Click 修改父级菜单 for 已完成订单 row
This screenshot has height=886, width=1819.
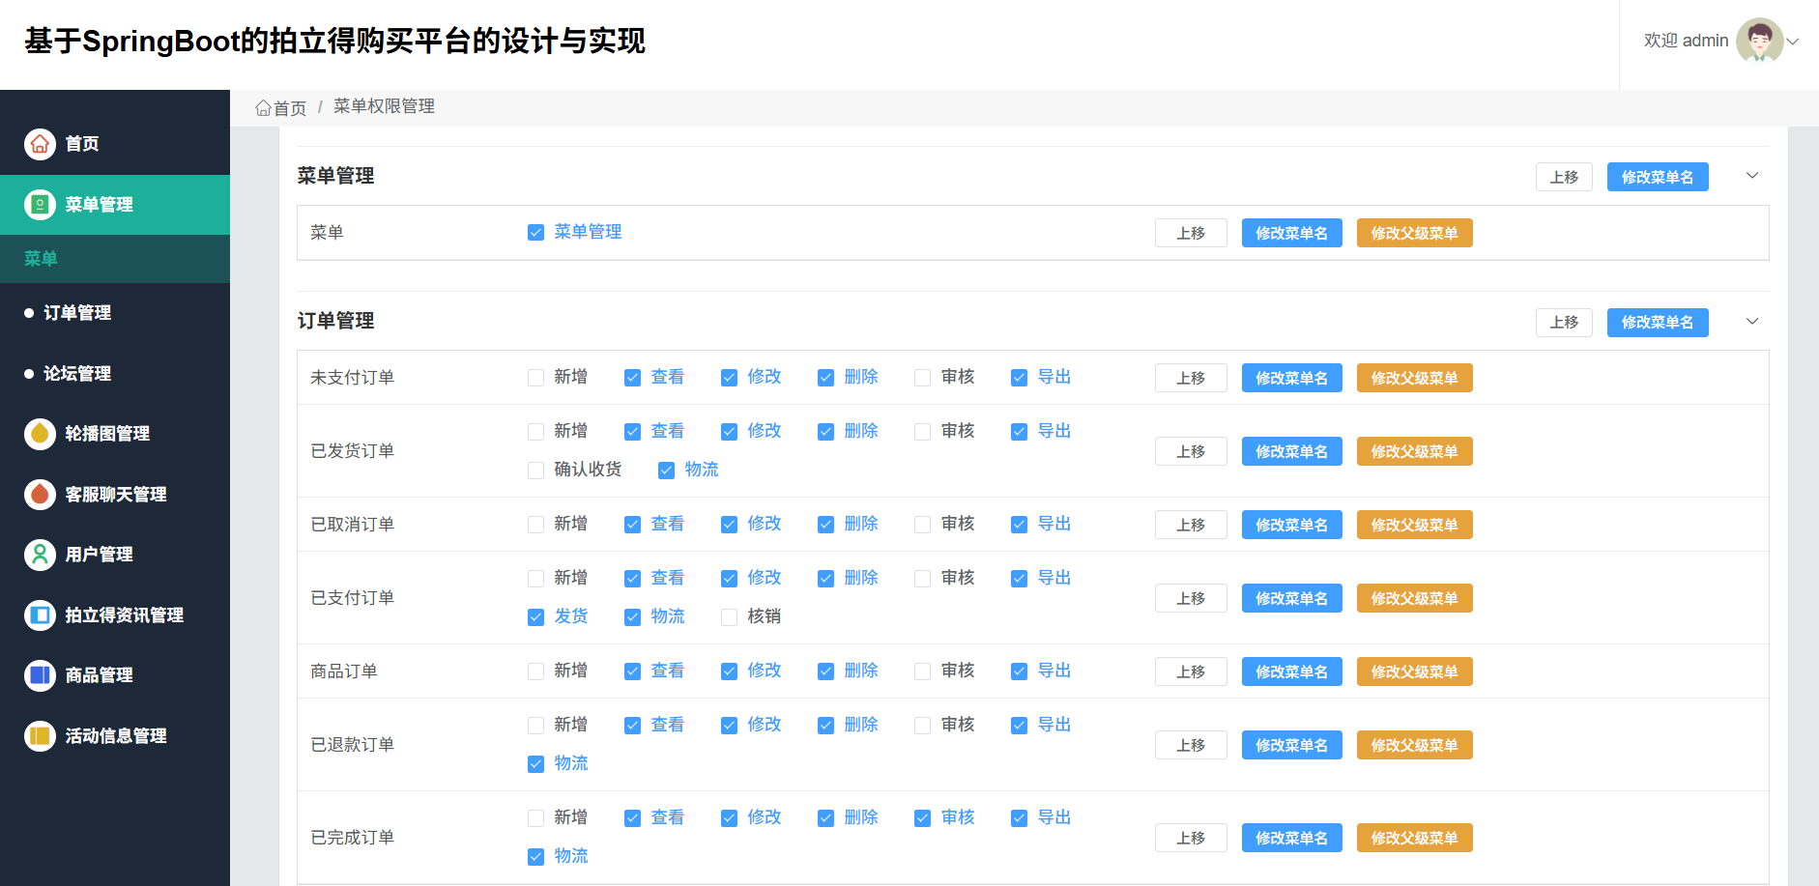pos(1414,838)
